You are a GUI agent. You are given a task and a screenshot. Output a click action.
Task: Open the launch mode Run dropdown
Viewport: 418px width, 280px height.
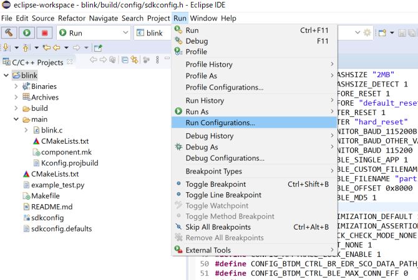click(94, 33)
